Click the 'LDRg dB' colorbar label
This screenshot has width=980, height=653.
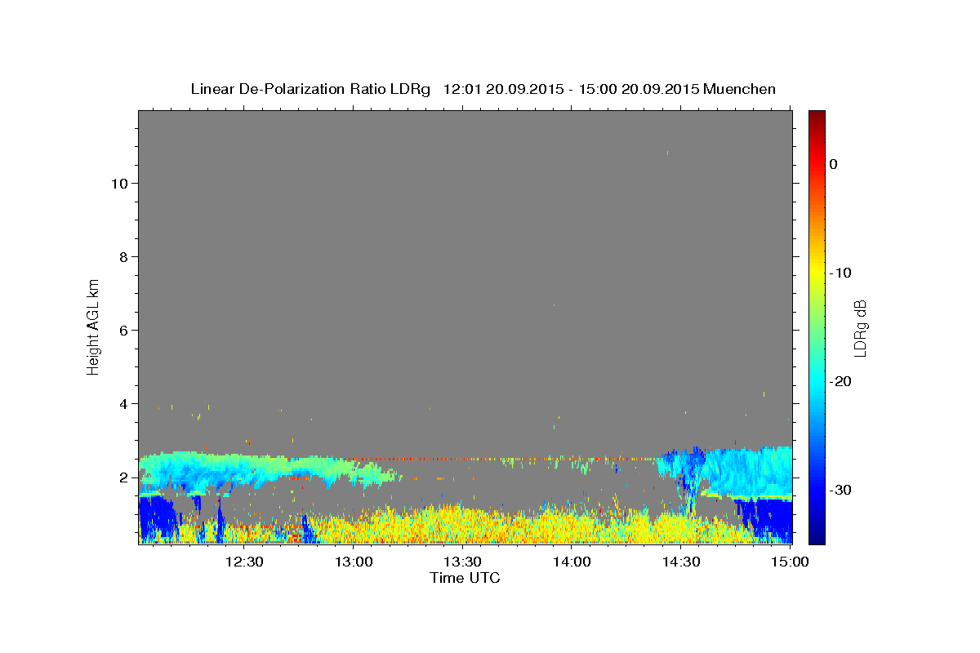click(x=860, y=328)
